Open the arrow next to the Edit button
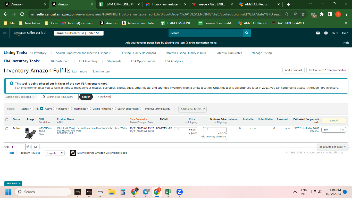 [x=343, y=130]
